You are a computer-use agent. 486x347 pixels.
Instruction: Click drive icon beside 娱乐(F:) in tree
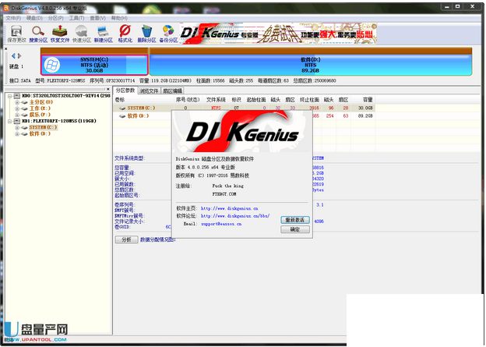point(24,115)
